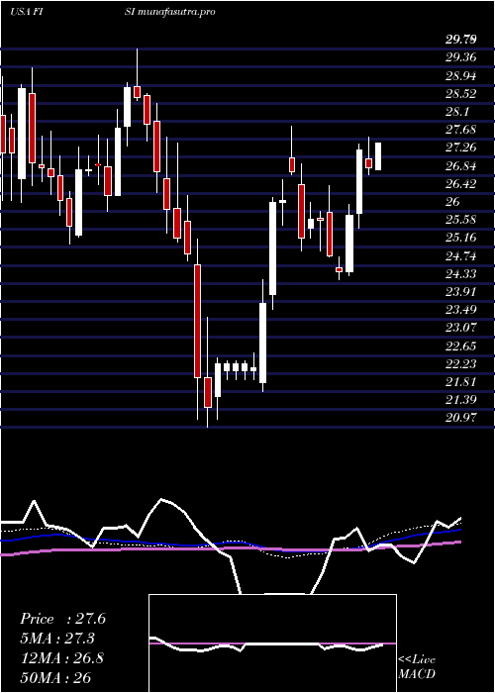This screenshot has height=693, width=495.
Task: Select the 22.23 price axis label
Action: (461, 364)
